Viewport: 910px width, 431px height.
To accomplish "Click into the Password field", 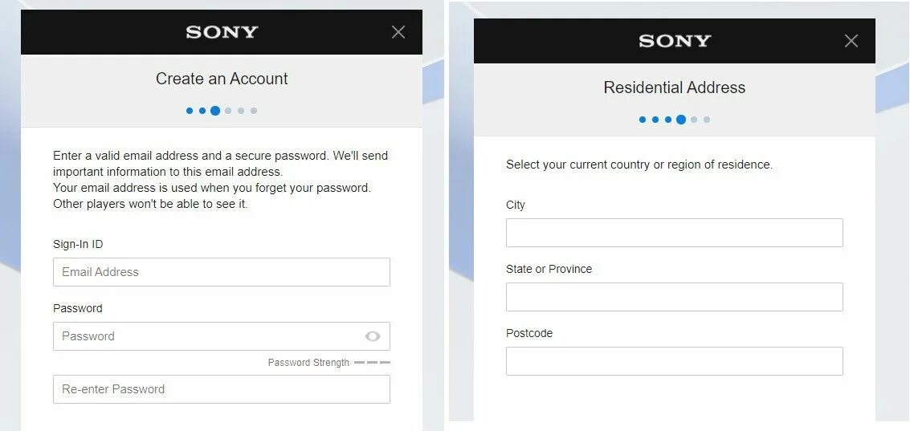I will pos(222,336).
